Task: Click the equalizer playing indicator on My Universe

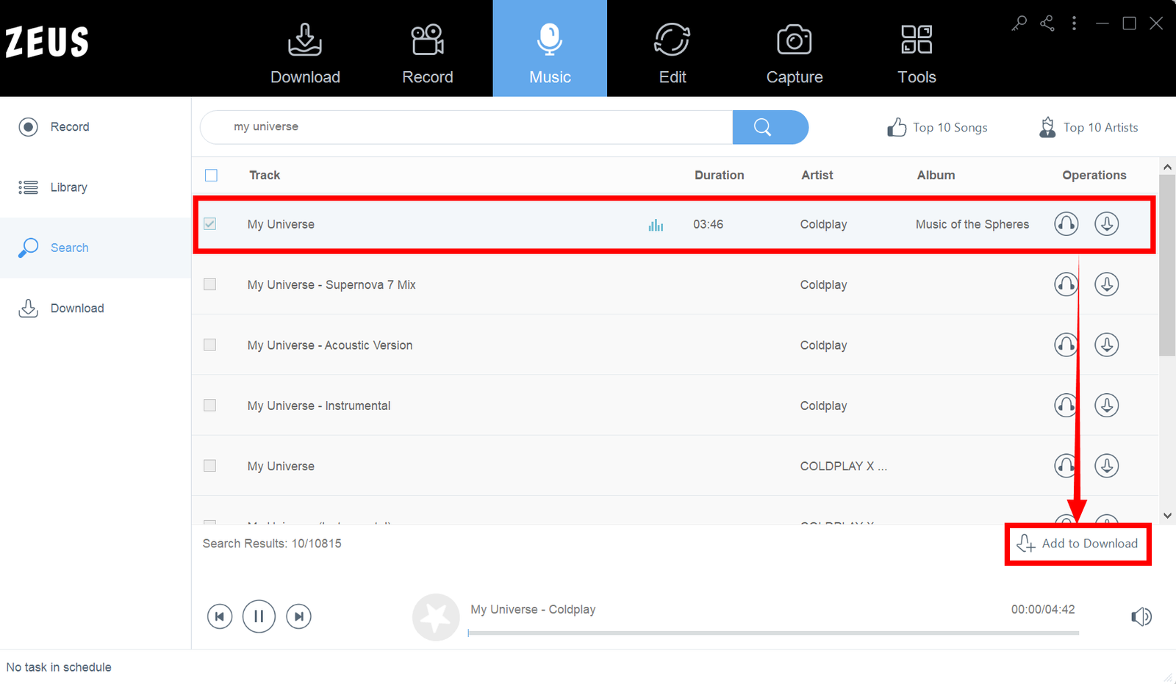Action: [656, 225]
